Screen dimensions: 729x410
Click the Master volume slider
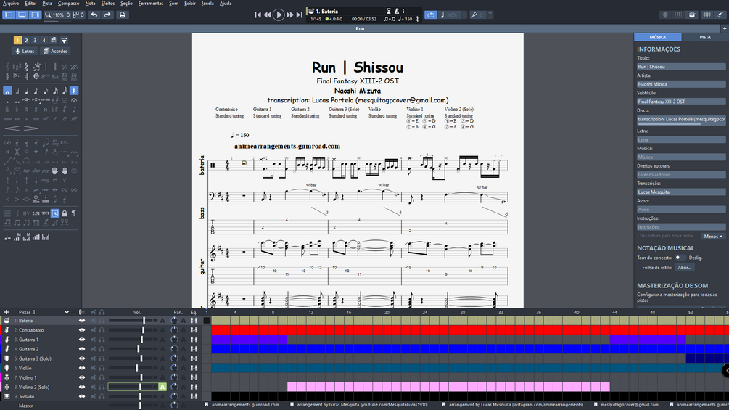coord(133,406)
